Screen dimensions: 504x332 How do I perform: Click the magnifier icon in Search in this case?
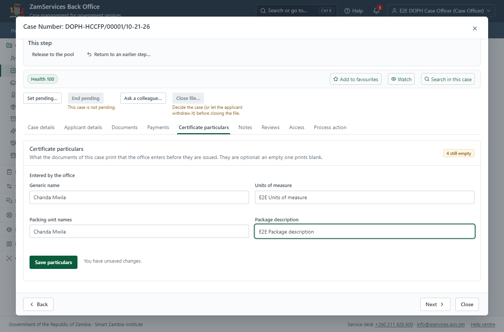pos(427,79)
